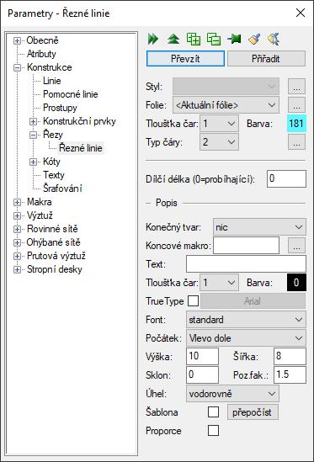Open the Počátek dropdown showing Vlevo dole

click(x=246, y=338)
